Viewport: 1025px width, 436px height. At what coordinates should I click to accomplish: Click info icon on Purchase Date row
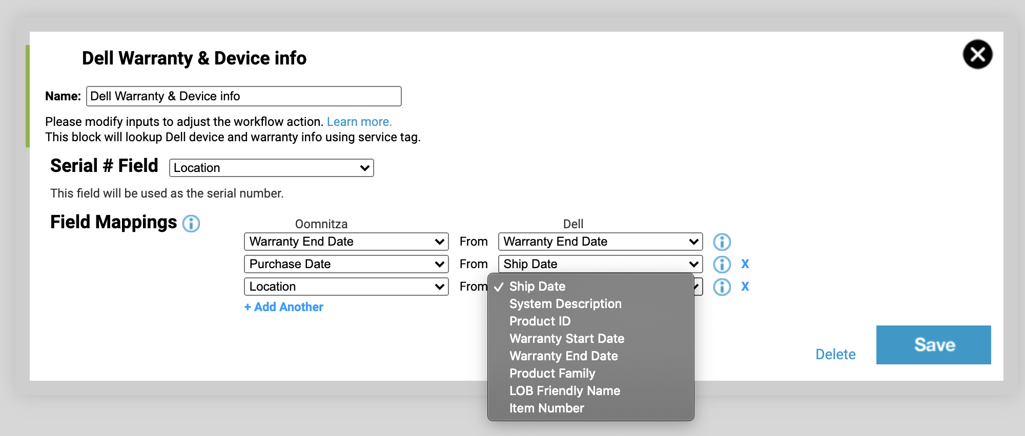tap(722, 264)
